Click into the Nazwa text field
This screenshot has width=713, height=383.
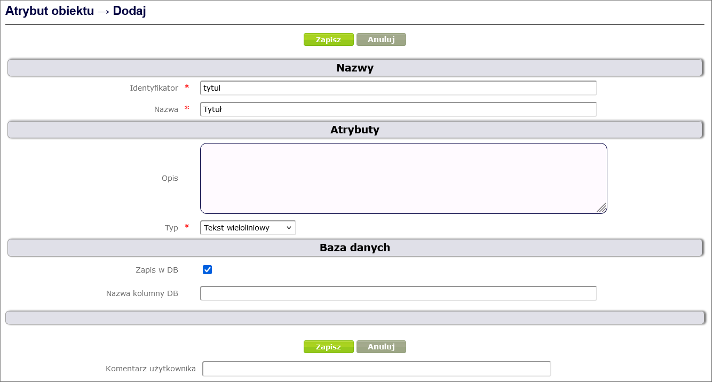[x=398, y=109]
